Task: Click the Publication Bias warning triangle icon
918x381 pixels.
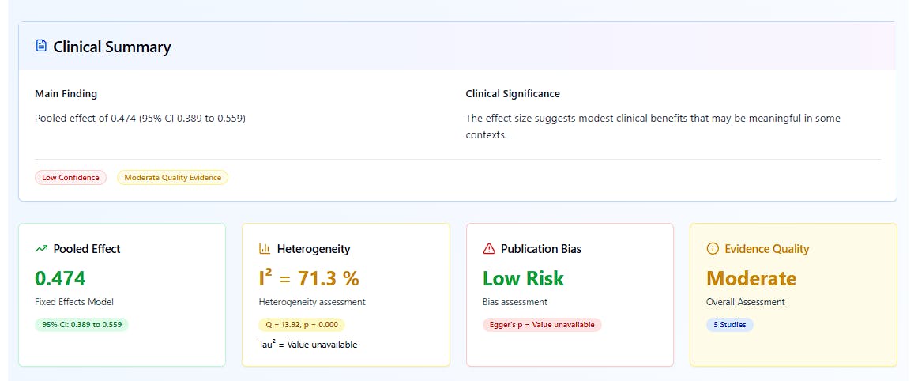Action: tap(489, 249)
